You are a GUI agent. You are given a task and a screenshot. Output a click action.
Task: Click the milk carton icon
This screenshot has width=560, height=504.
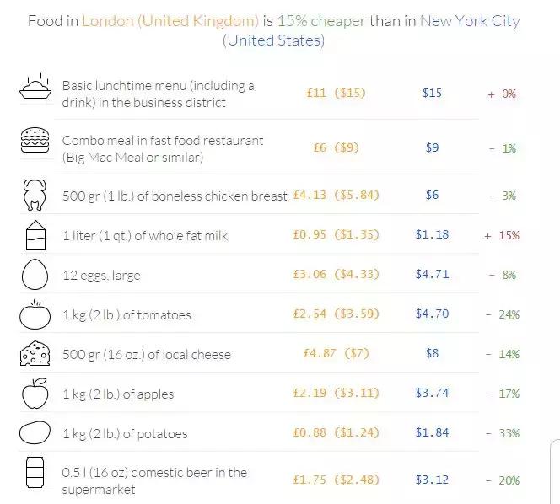pos(34,236)
